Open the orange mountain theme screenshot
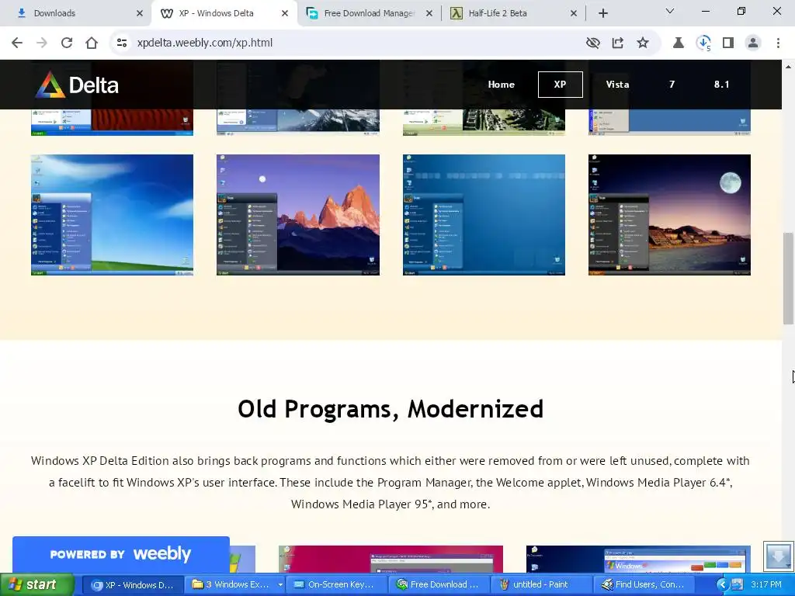 [x=298, y=215]
